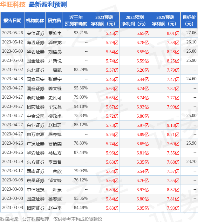
Task: Click the 9.18亿 profit forecast
Action: coord(173,126)
